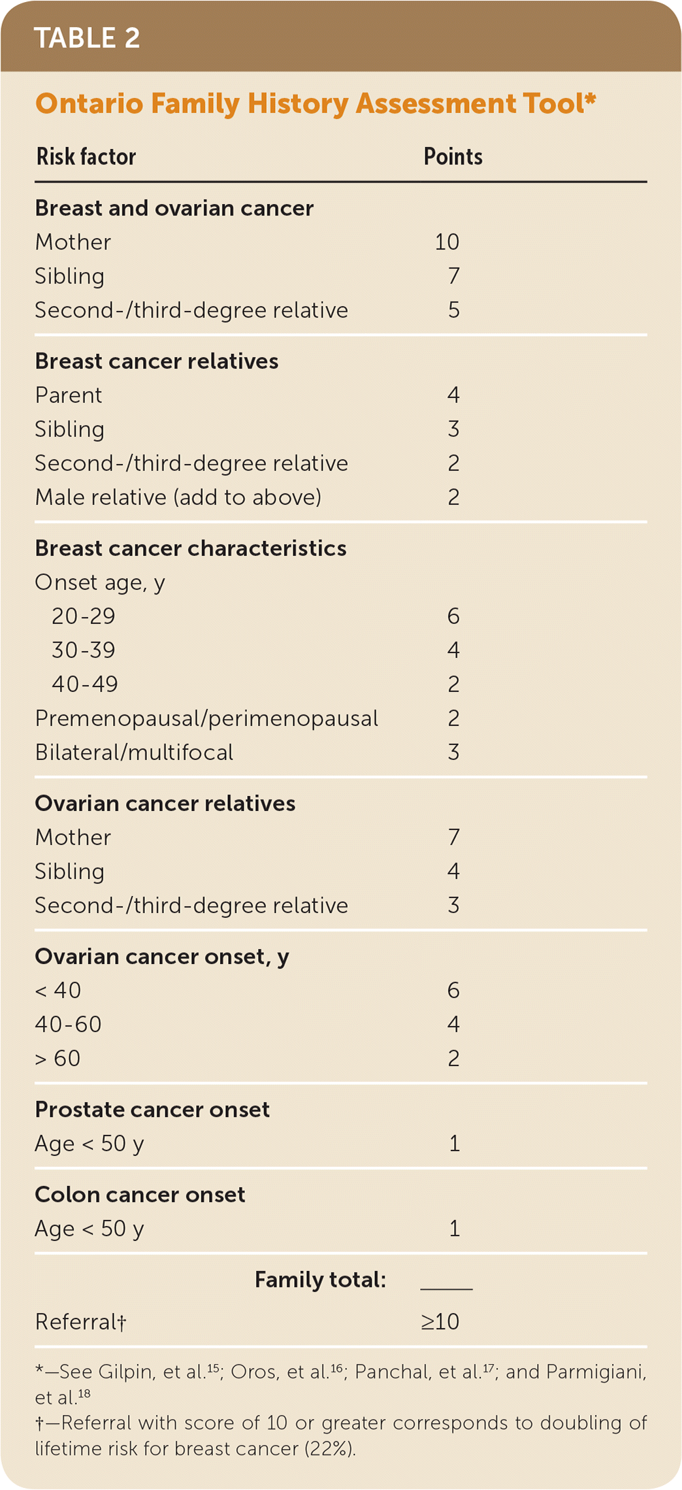The width and height of the screenshot is (682, 1490).
Task: Click the "Prostate cancer onset" section heading
Action: pos(152,1110)
